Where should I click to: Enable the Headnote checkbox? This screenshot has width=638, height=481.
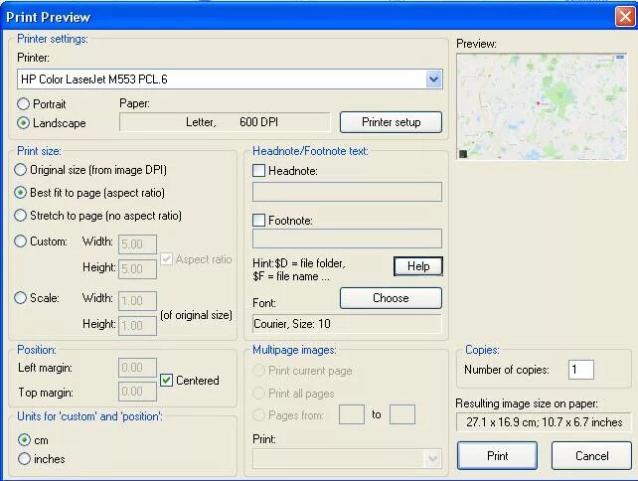[x=258, y=171]
